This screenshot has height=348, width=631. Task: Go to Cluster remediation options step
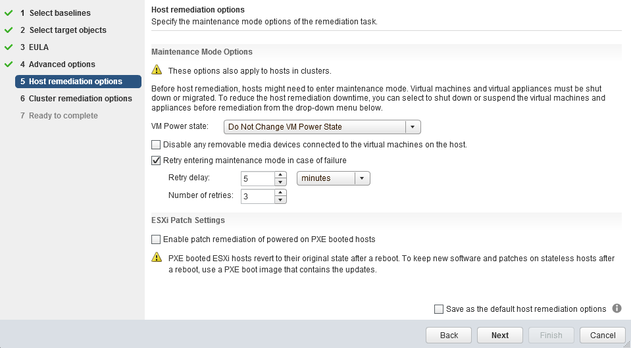click(x=80, y=99)
